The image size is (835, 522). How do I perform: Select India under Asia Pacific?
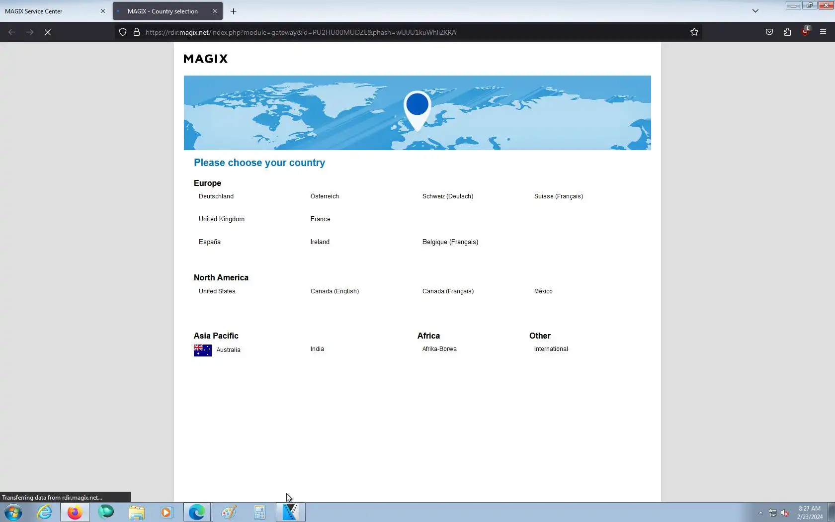(x=317, y=349)
